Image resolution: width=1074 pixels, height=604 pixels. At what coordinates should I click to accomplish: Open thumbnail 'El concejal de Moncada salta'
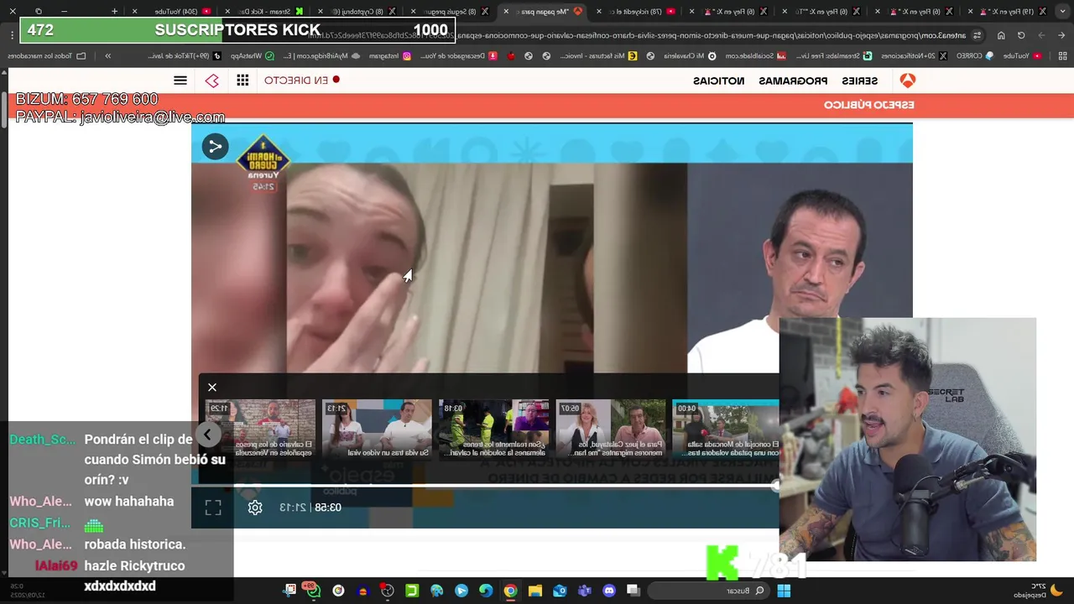(x=726, y=429)
